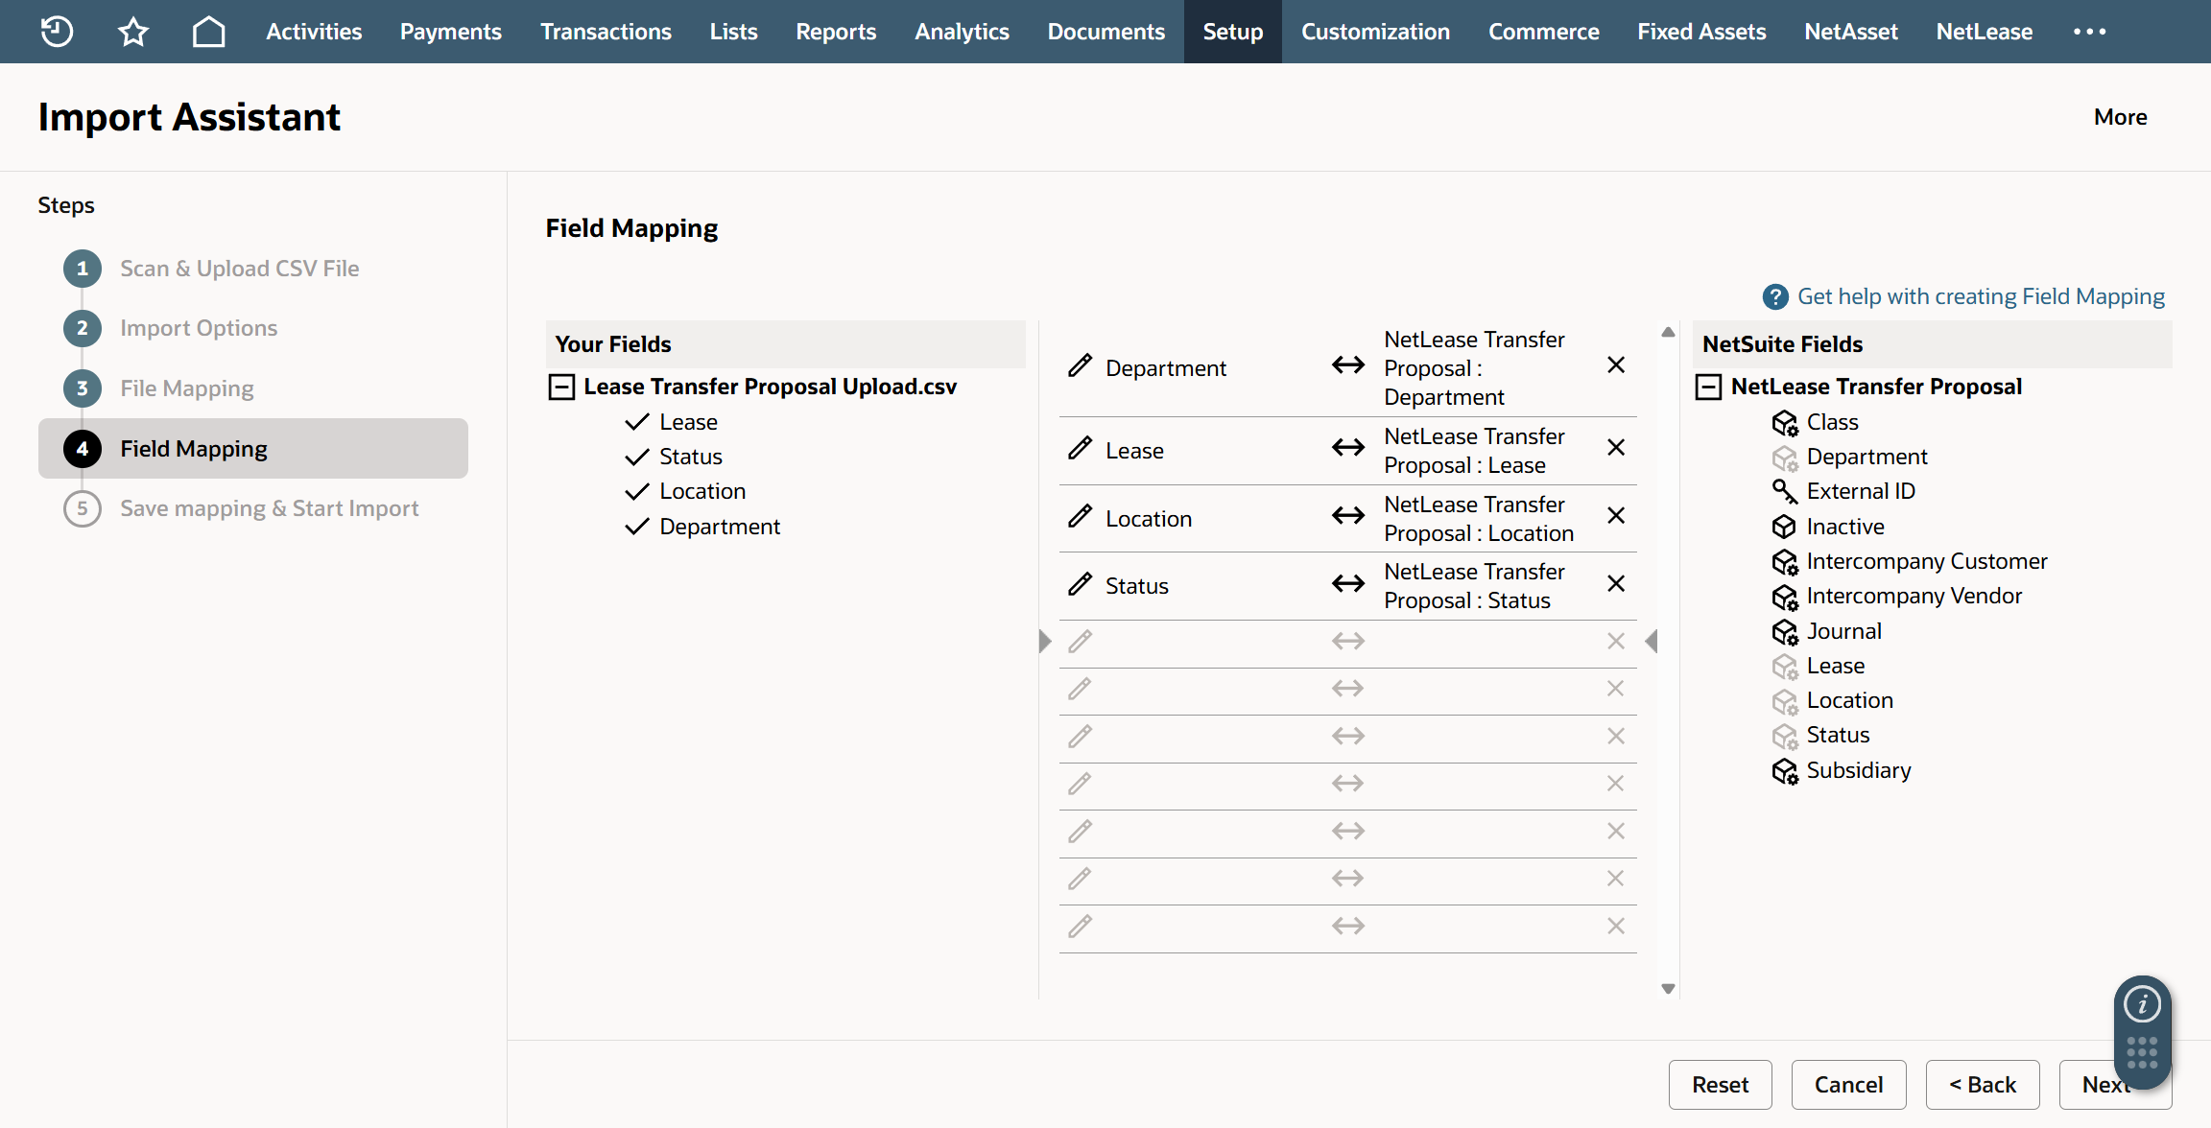The height and width of the screenshot is (1128, 2211).
Task: Go to the Home icon
Action: coord(208,32)
